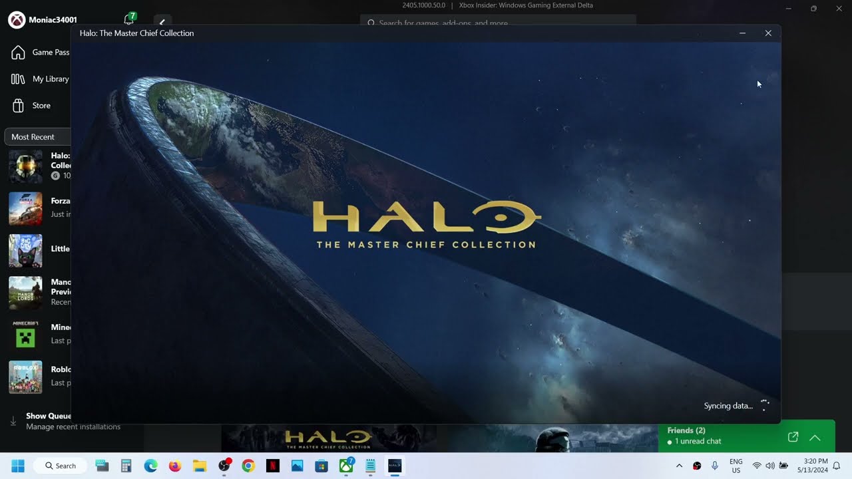Click the Moniac34001 profile avatar
The height and width of the screenshot is (479, 852).
17,20
